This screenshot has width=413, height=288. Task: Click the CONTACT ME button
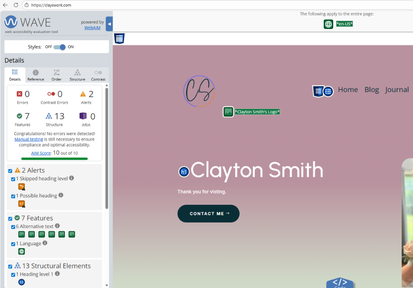pos(208,214)
